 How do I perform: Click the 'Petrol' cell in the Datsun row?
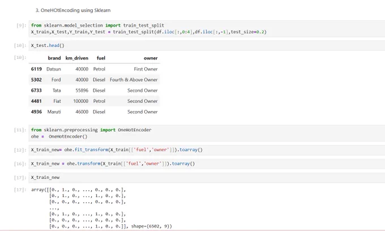(99, 69)
